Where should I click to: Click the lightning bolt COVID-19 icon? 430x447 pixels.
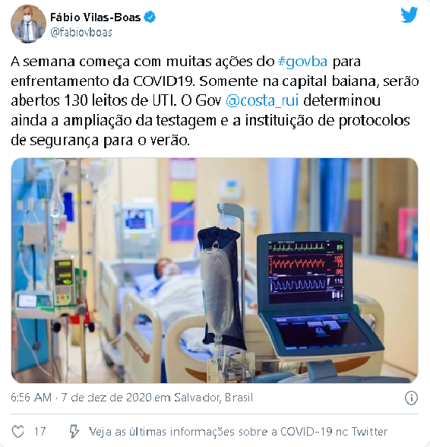(74, 431)
